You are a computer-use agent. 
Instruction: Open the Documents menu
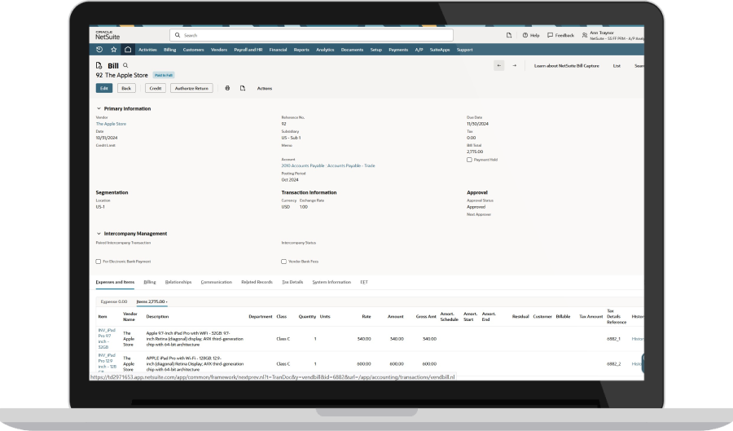[352, 50]
